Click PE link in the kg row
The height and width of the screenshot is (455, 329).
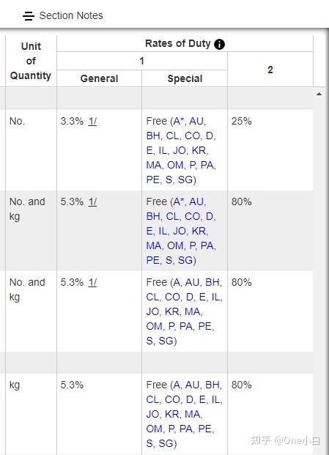tap(205, 429)
